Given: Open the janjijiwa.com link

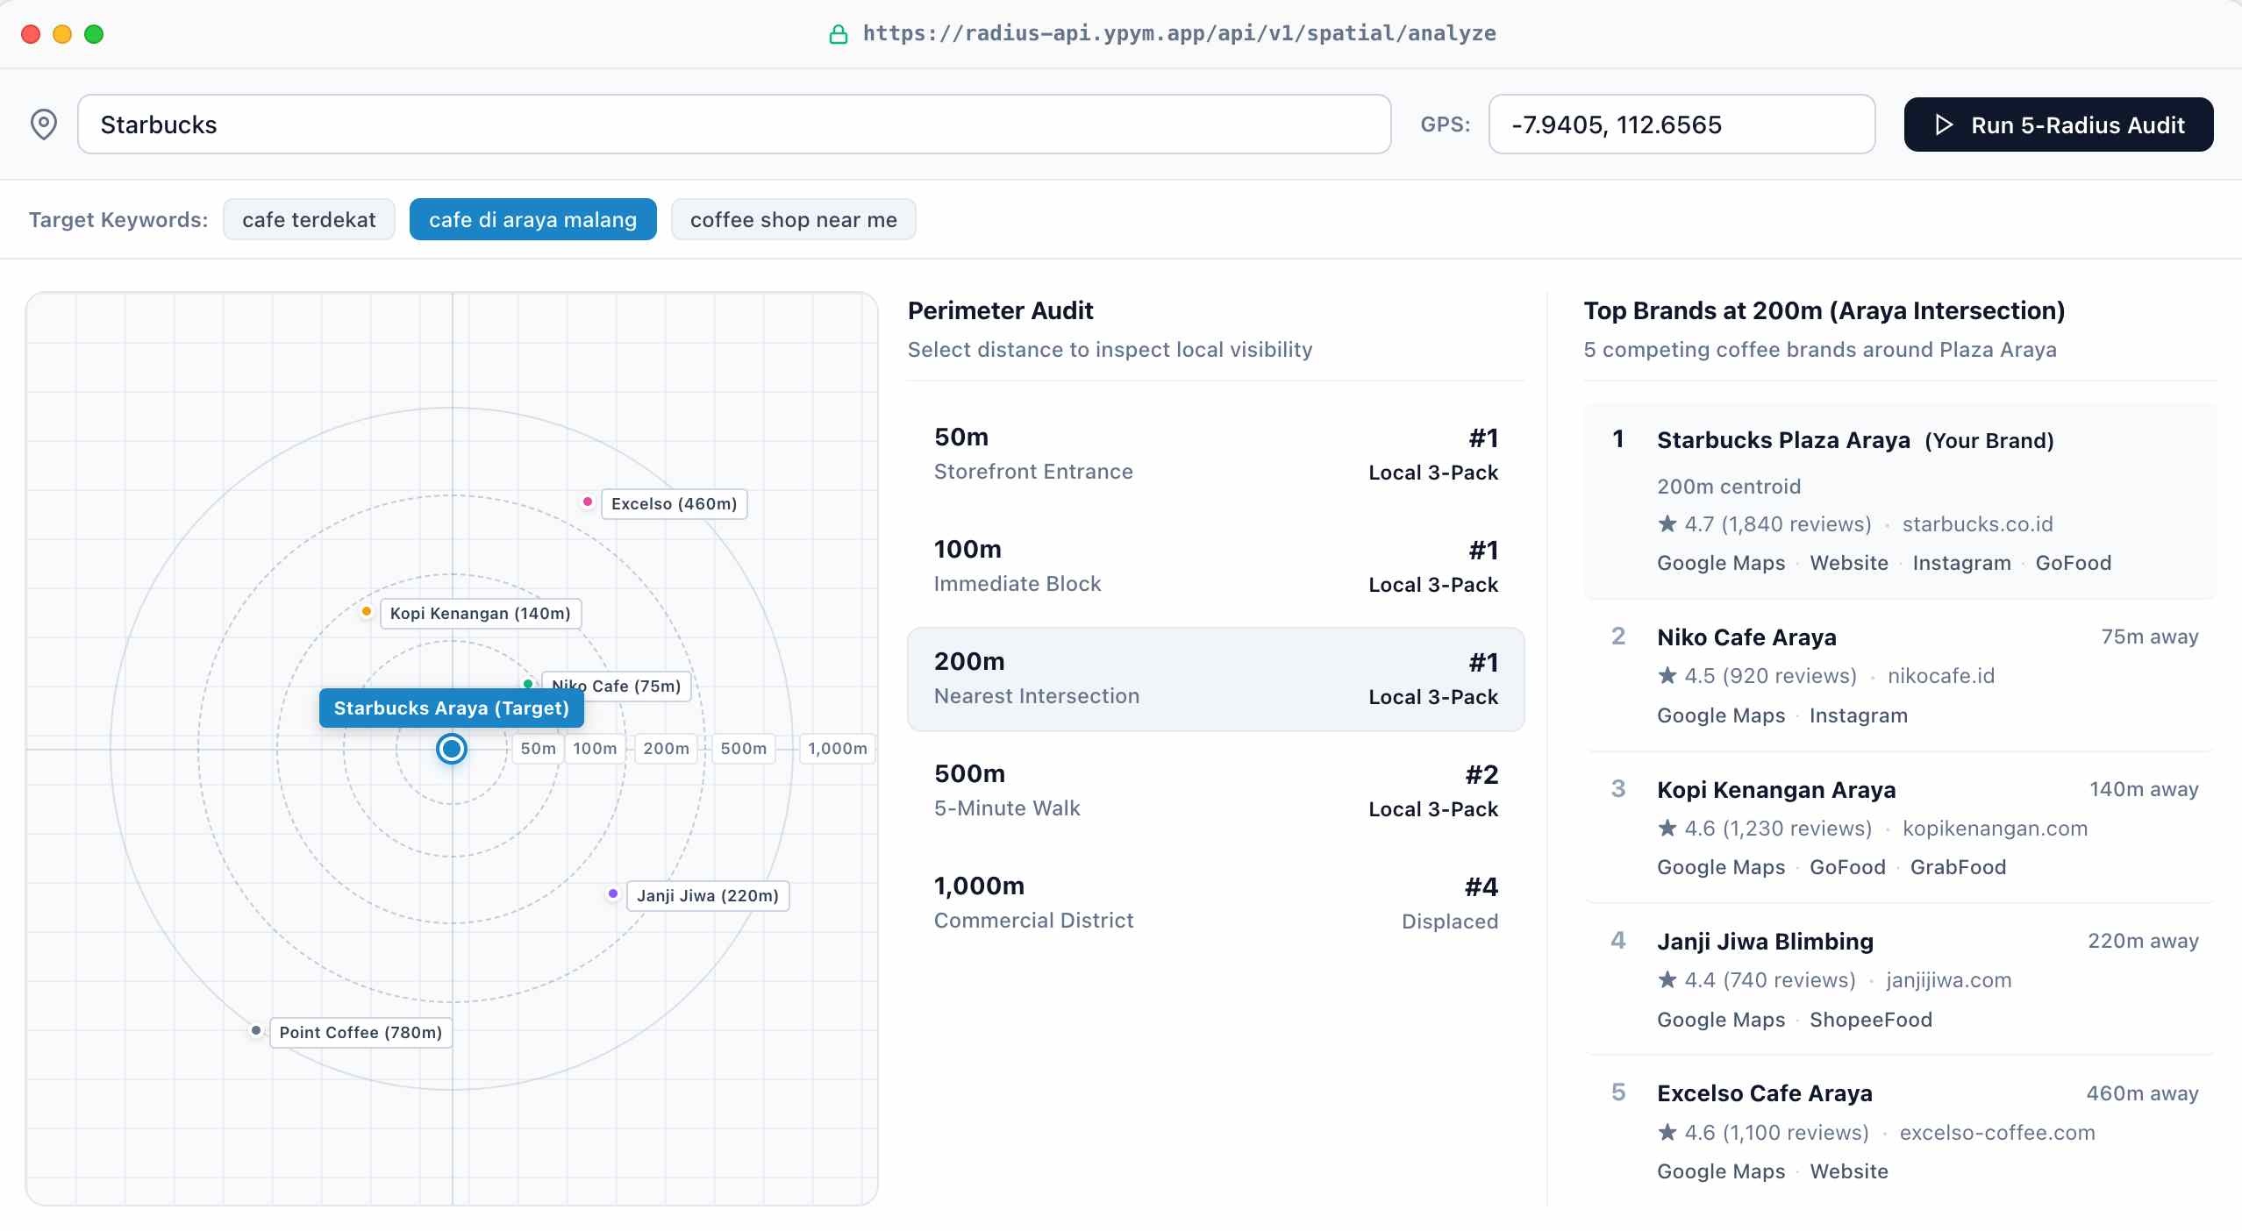Looking at the screenshot, I should pos(1949,980).
